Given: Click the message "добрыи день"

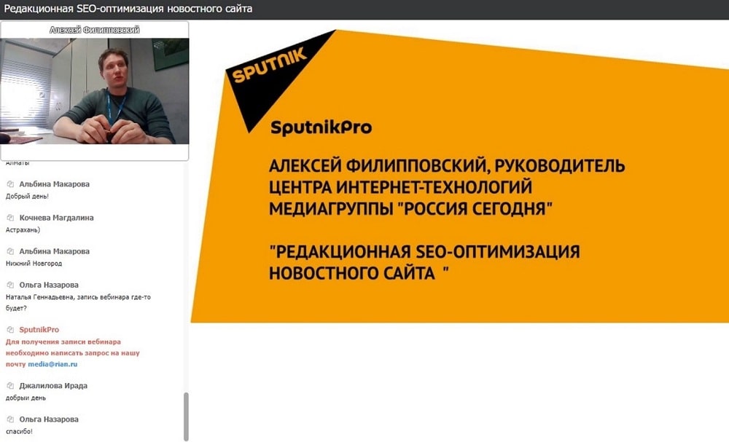Looking at the screenshot, I should pyautogui.click(x=26, y=398).
